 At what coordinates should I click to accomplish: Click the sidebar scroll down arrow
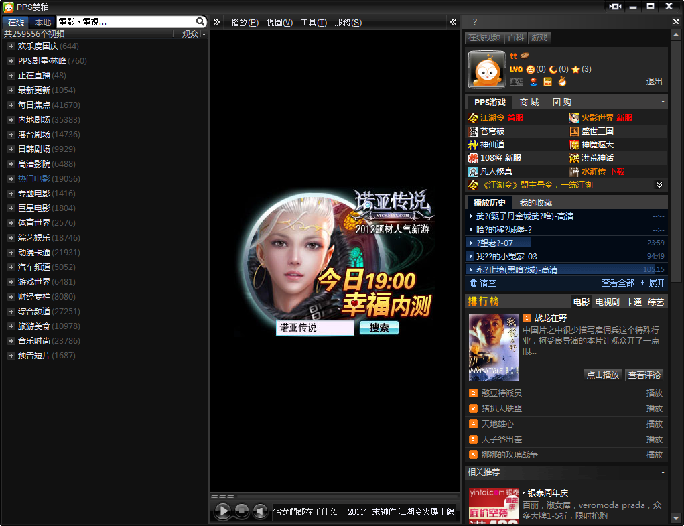pyautogui.click(x=676, y=519)
